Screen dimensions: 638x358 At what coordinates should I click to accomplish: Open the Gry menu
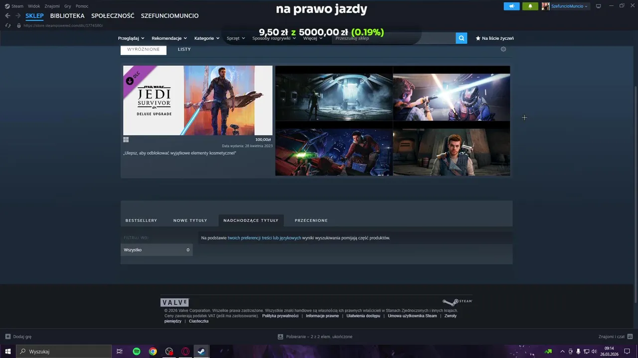[68, 6]
